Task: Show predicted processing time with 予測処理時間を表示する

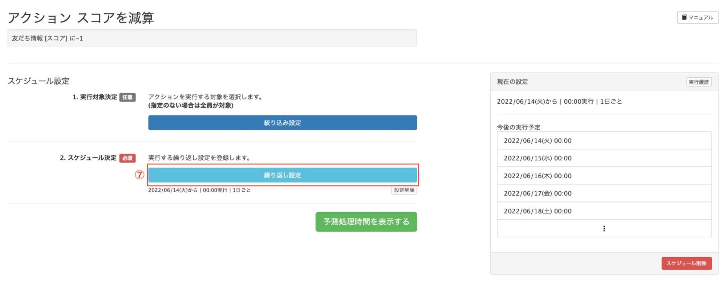Action: coord(366,222)
